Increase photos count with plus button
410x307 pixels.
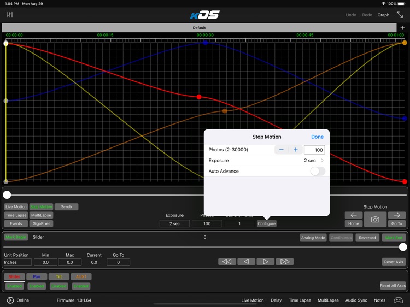pyautogui.click(x=295, y=150)
